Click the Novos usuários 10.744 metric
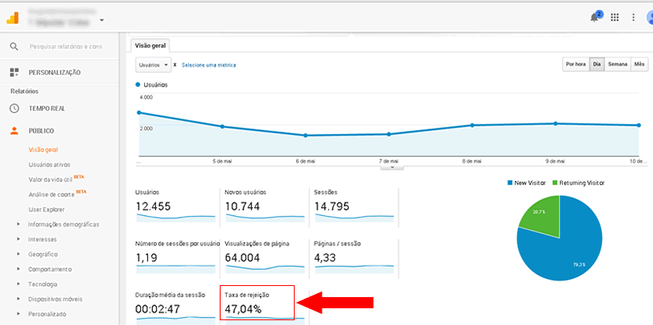653x325 pixels. [264, 207]
